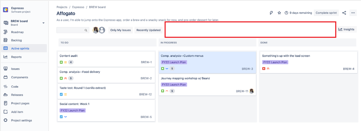The width and height of the screenshot is (361, 131).
Task: Open Taste test: Round 1 card
Action: [x=106, y=91]
